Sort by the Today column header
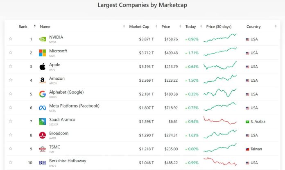 (x=190, y=27)
